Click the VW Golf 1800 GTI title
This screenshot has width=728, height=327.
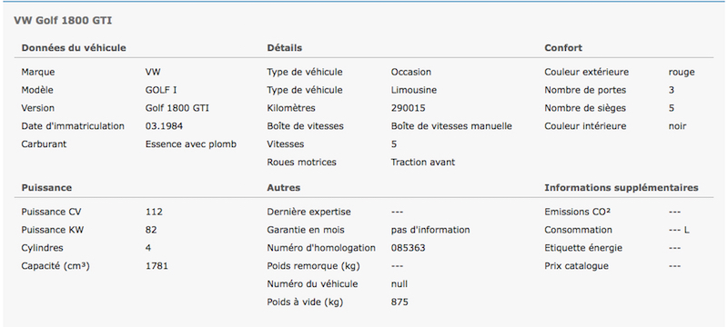63,20
